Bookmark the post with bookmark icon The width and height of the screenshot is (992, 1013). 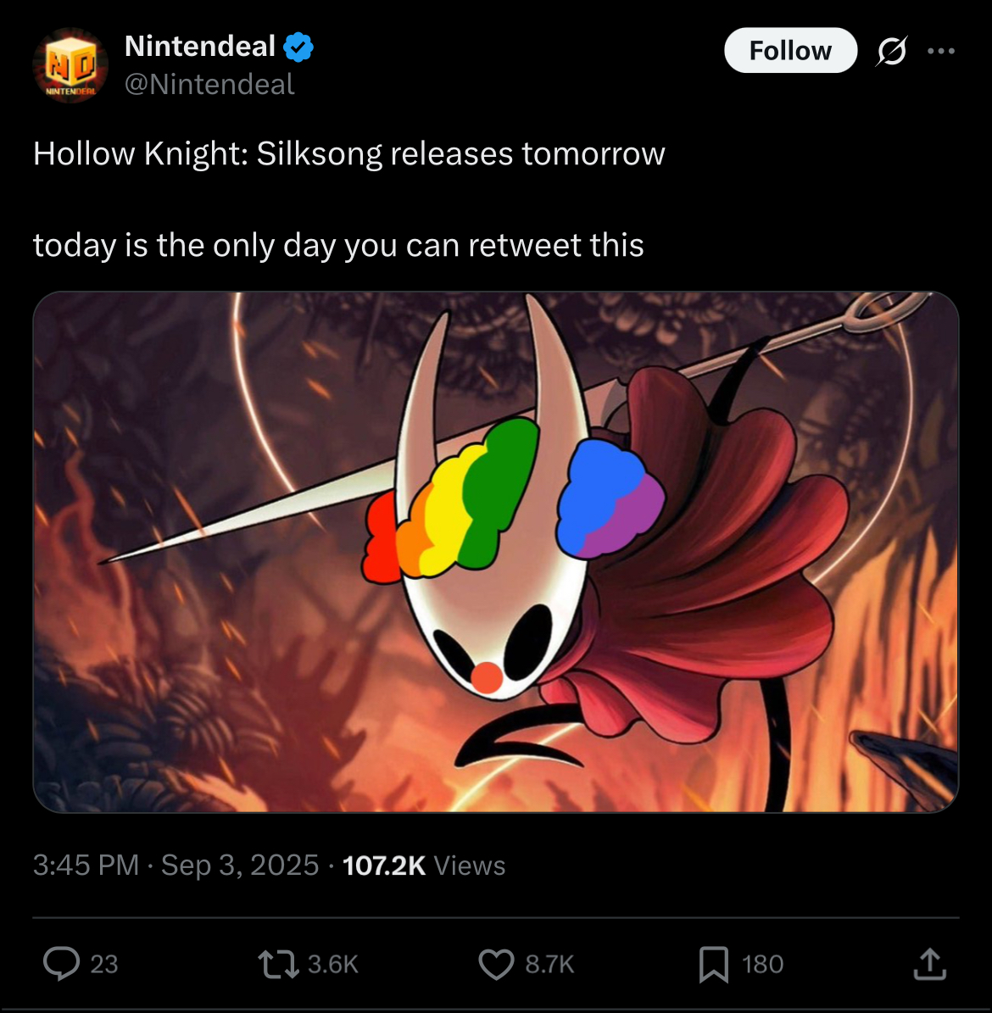[713, 964]
